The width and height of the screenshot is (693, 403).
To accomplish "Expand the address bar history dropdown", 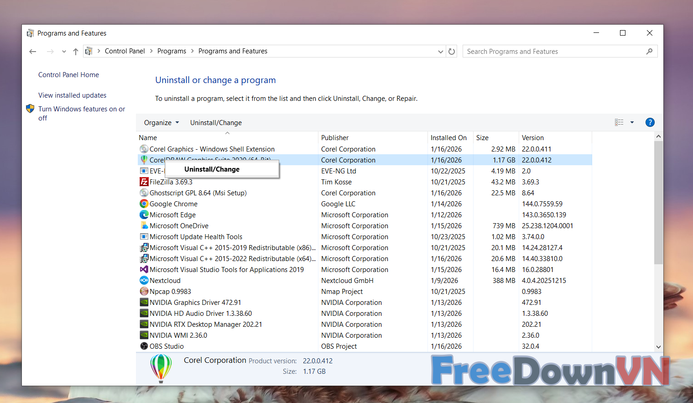I will pos(440,52).
